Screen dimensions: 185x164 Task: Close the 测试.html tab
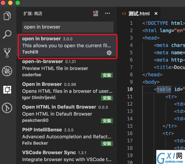[x=156, y=13]
